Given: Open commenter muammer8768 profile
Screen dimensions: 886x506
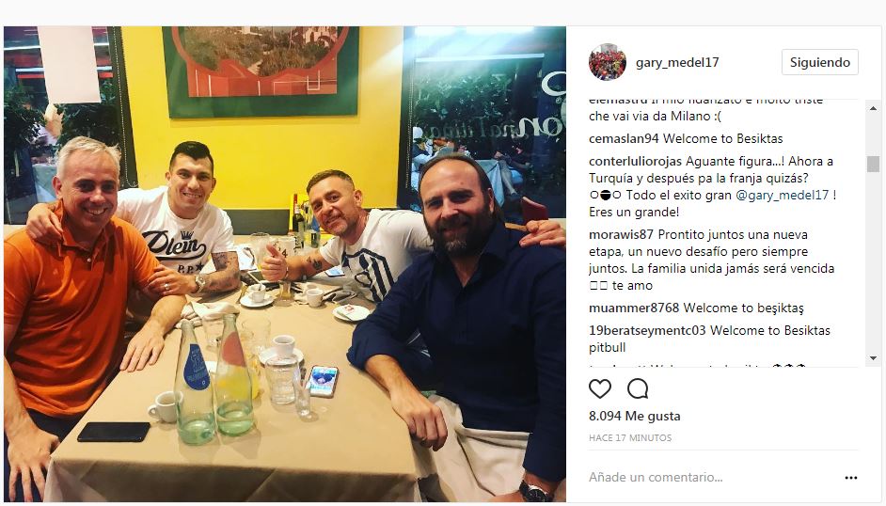Looking at the screenshot, I should tap(634, 308).
